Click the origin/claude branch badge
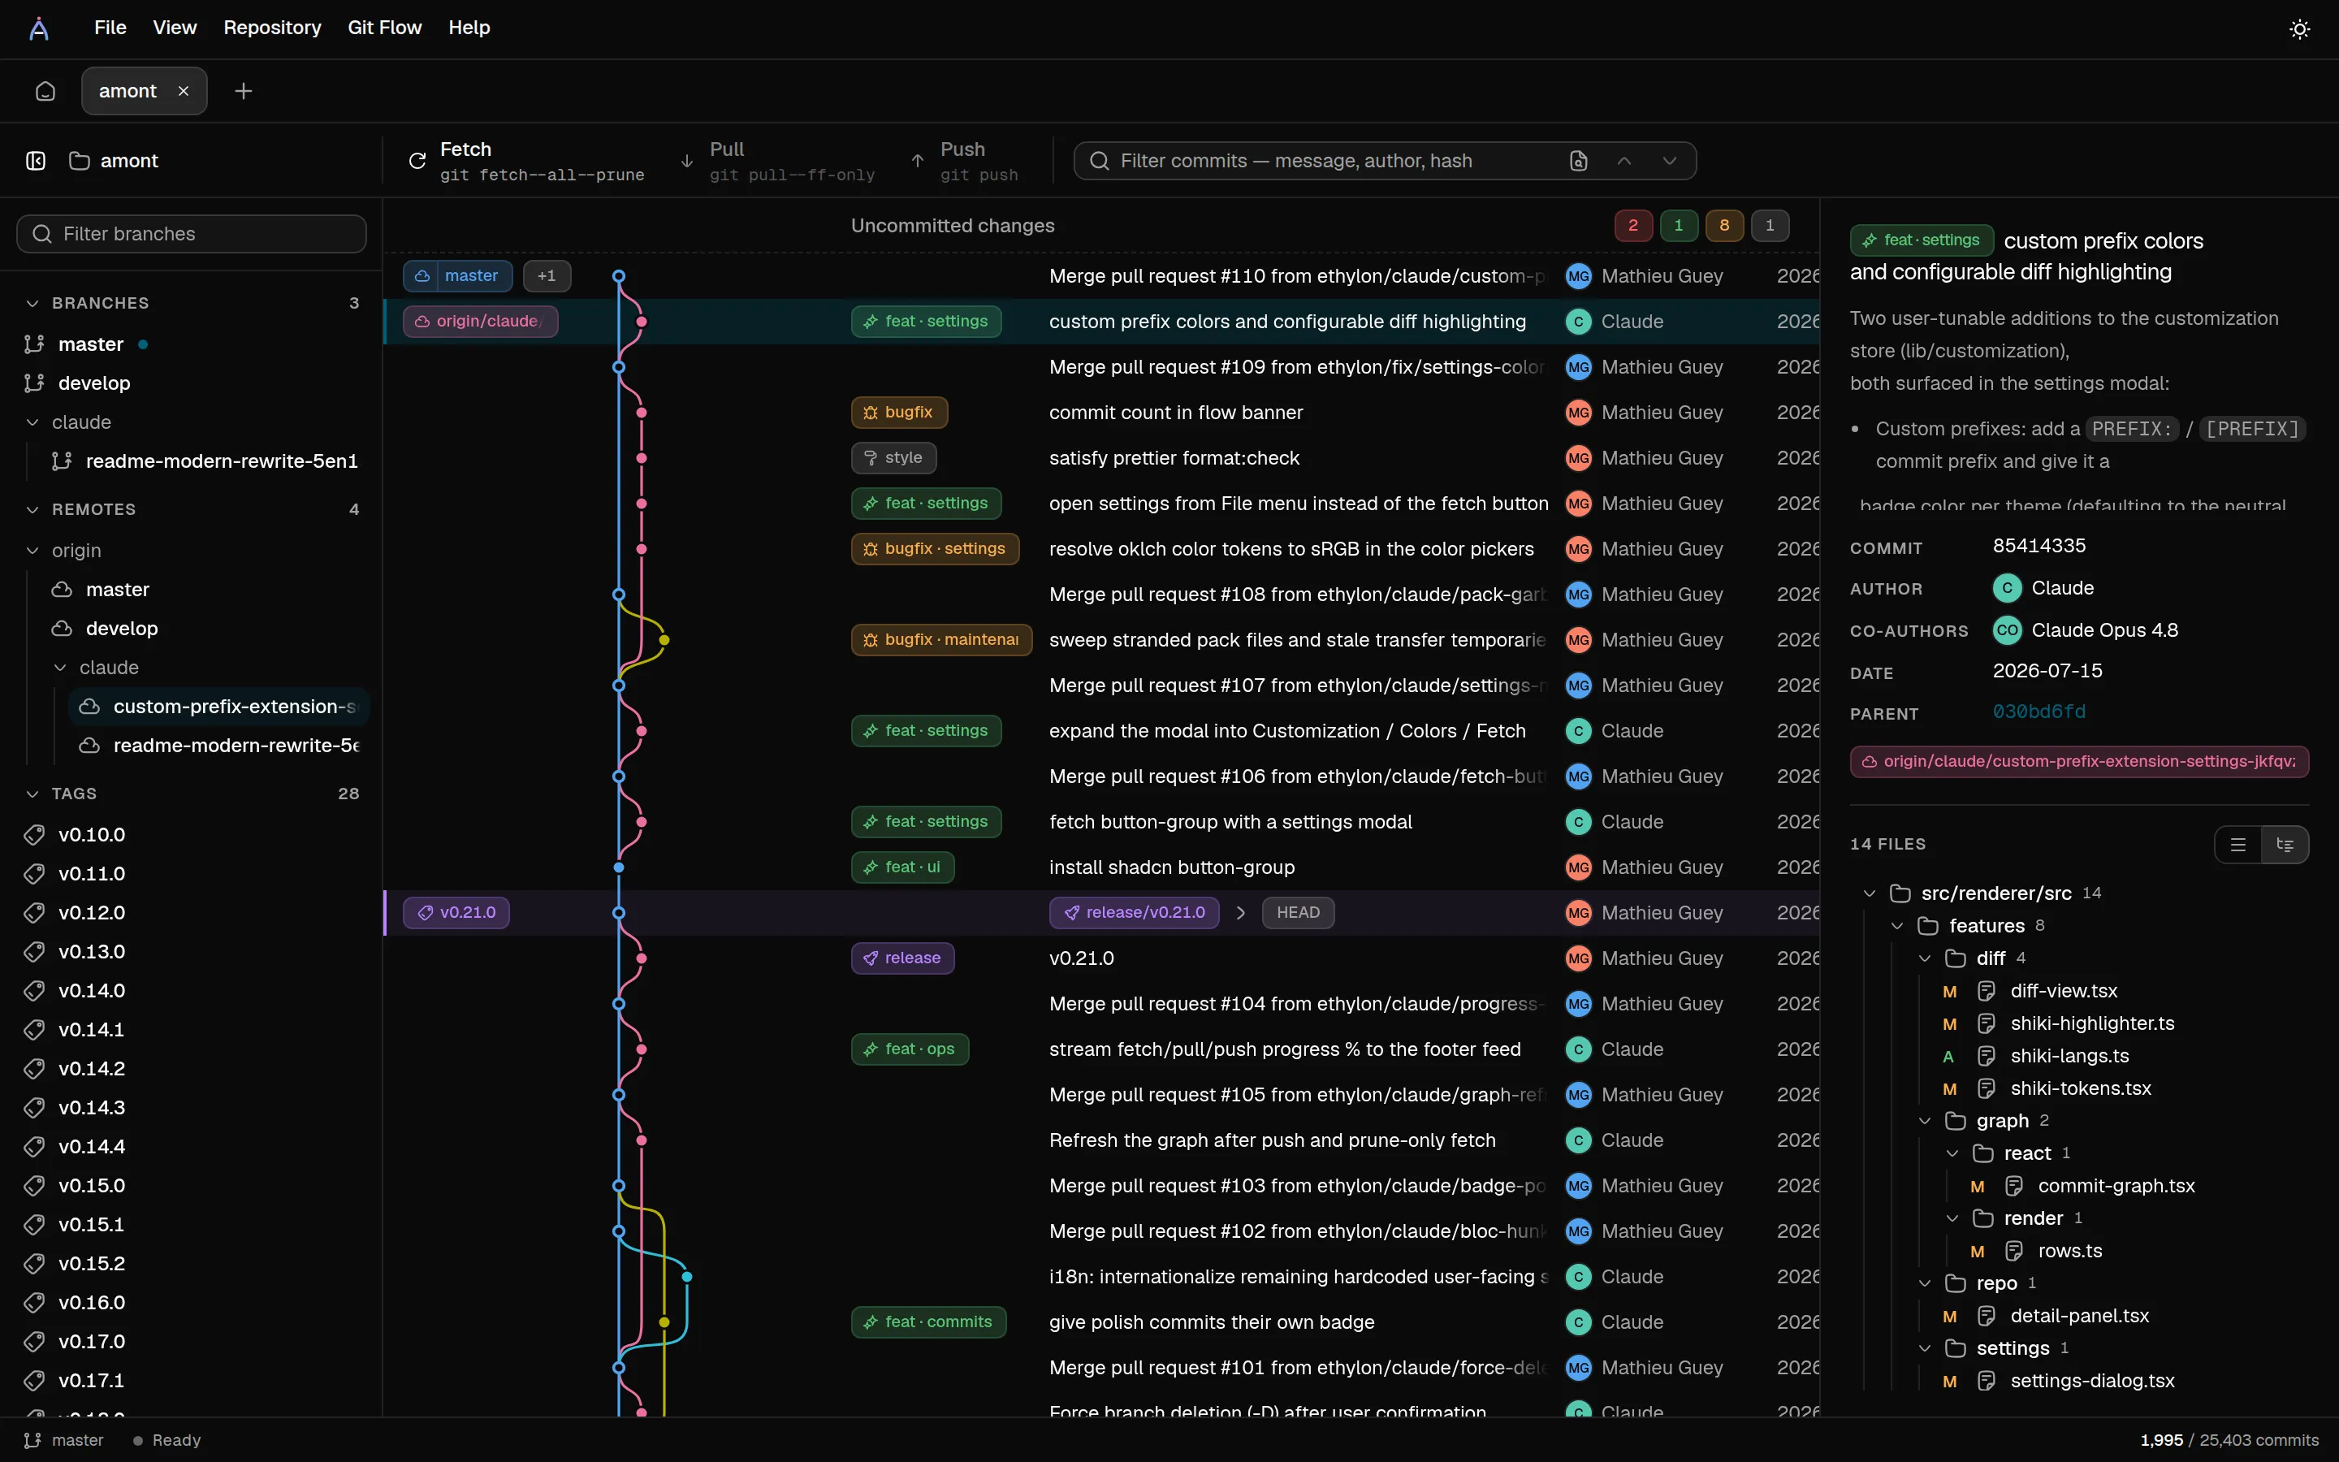This screenshot has width=2339, height=1462. [480, 321]
